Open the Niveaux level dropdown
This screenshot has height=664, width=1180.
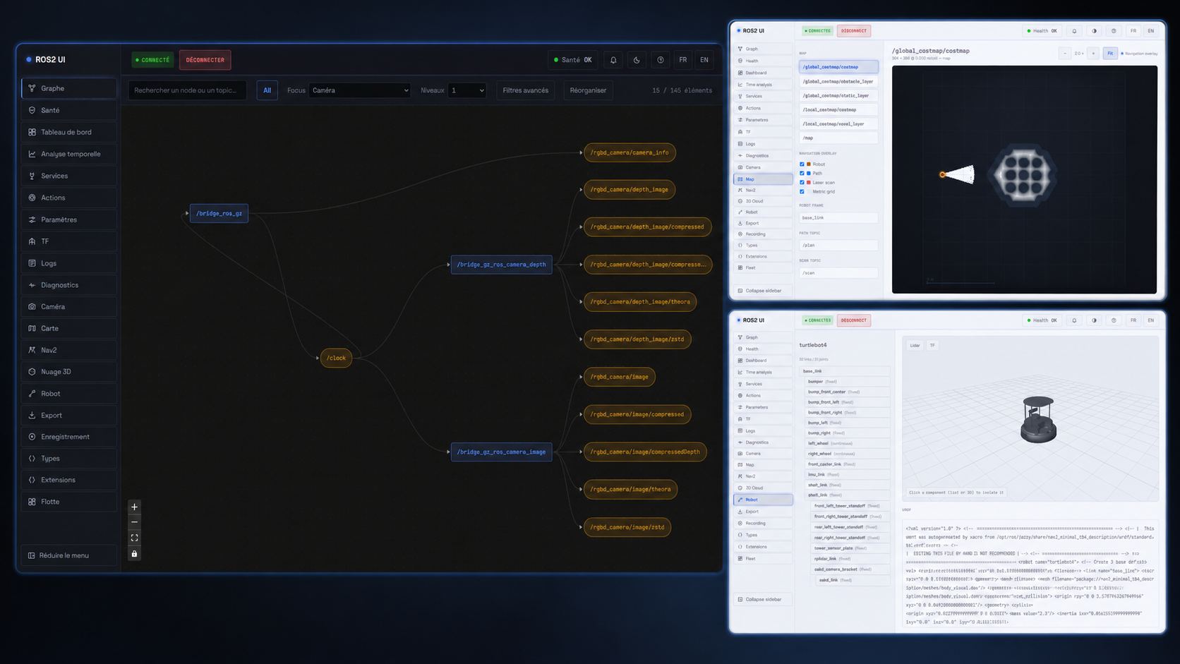click(x=467, y=90)
